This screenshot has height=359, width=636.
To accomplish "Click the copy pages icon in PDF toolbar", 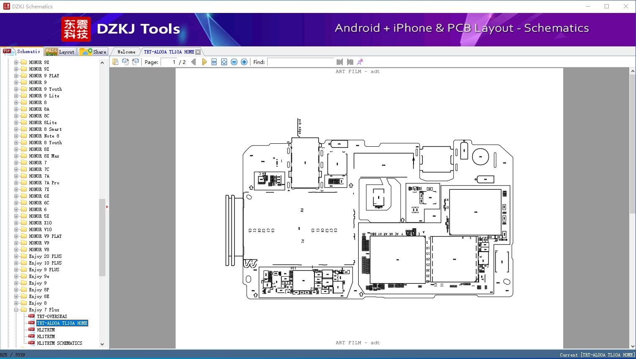I will click(x=115, y=62).
